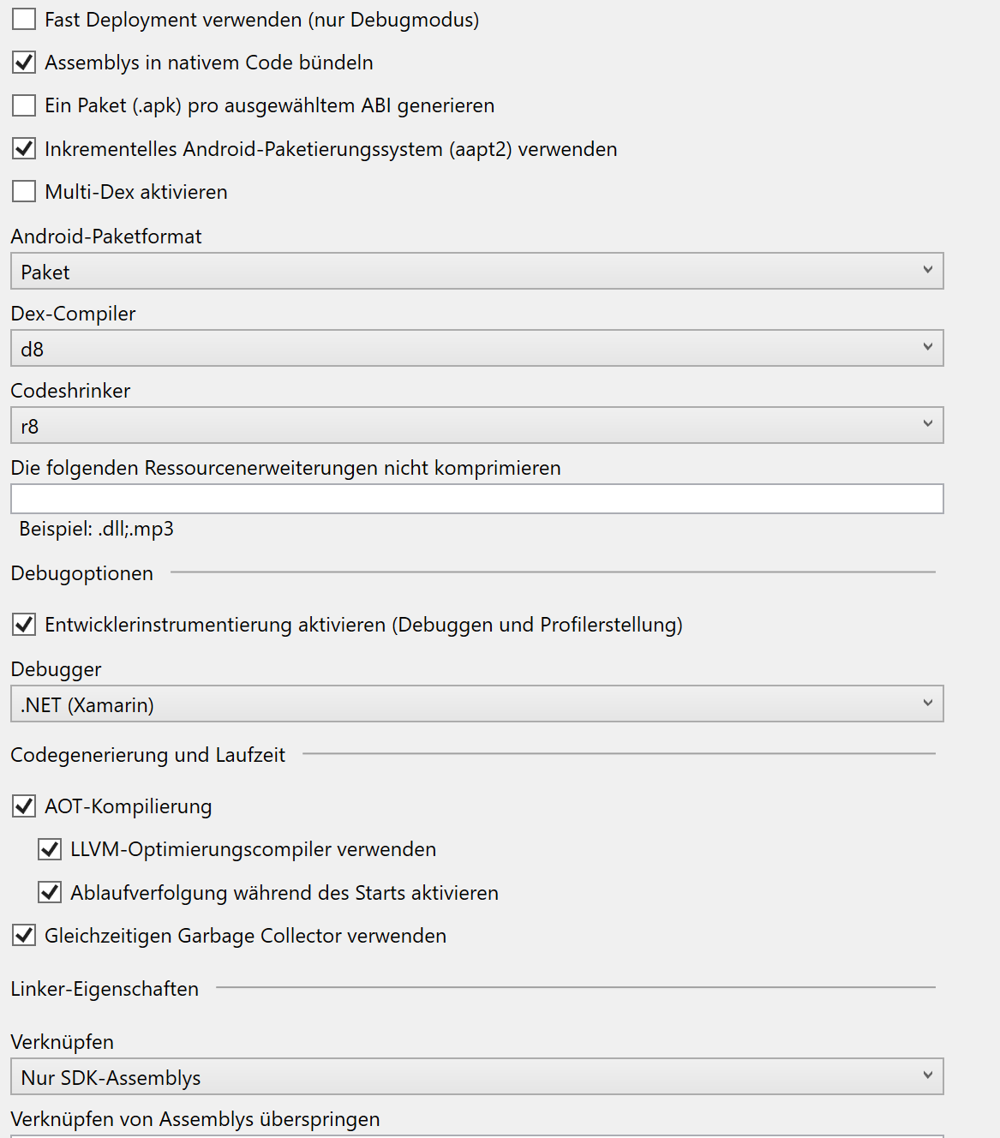Expand the Codeshrinker dropdown showing r8
The image size is (1000, 1138).
[x=476, y=425]
